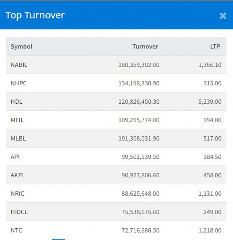Viewport: 233px width, 240px height.
Task: Open the NHPC symbol row
Action: pyautogui.click(x=19, y=83)
